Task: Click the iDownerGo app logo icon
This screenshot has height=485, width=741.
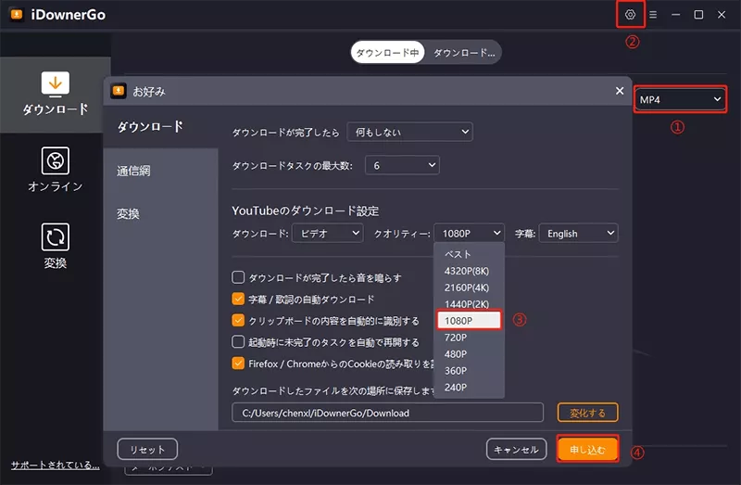Action: point(16,15)
